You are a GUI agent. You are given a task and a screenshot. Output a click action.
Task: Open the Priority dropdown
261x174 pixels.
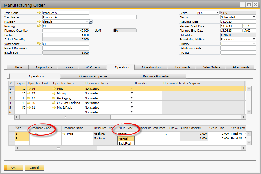(x=254, y=44)
